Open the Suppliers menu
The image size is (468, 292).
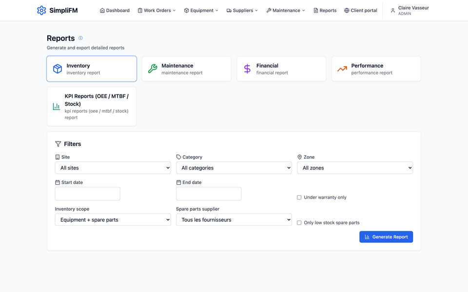click(x=242, y=10)
